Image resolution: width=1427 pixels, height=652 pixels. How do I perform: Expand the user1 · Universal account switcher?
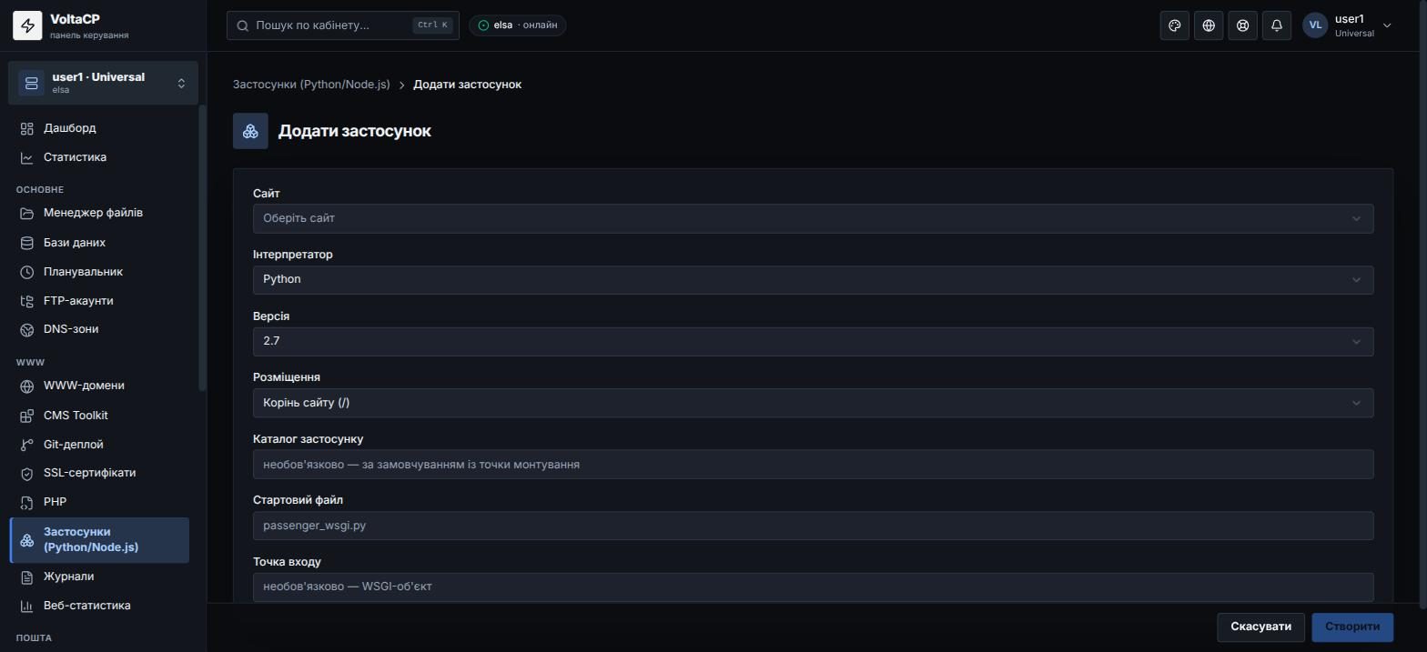click(x=103, y=84)
